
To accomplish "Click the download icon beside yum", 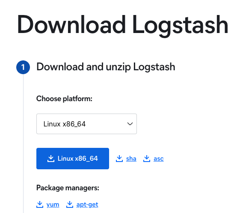I will tap(40, 204).
